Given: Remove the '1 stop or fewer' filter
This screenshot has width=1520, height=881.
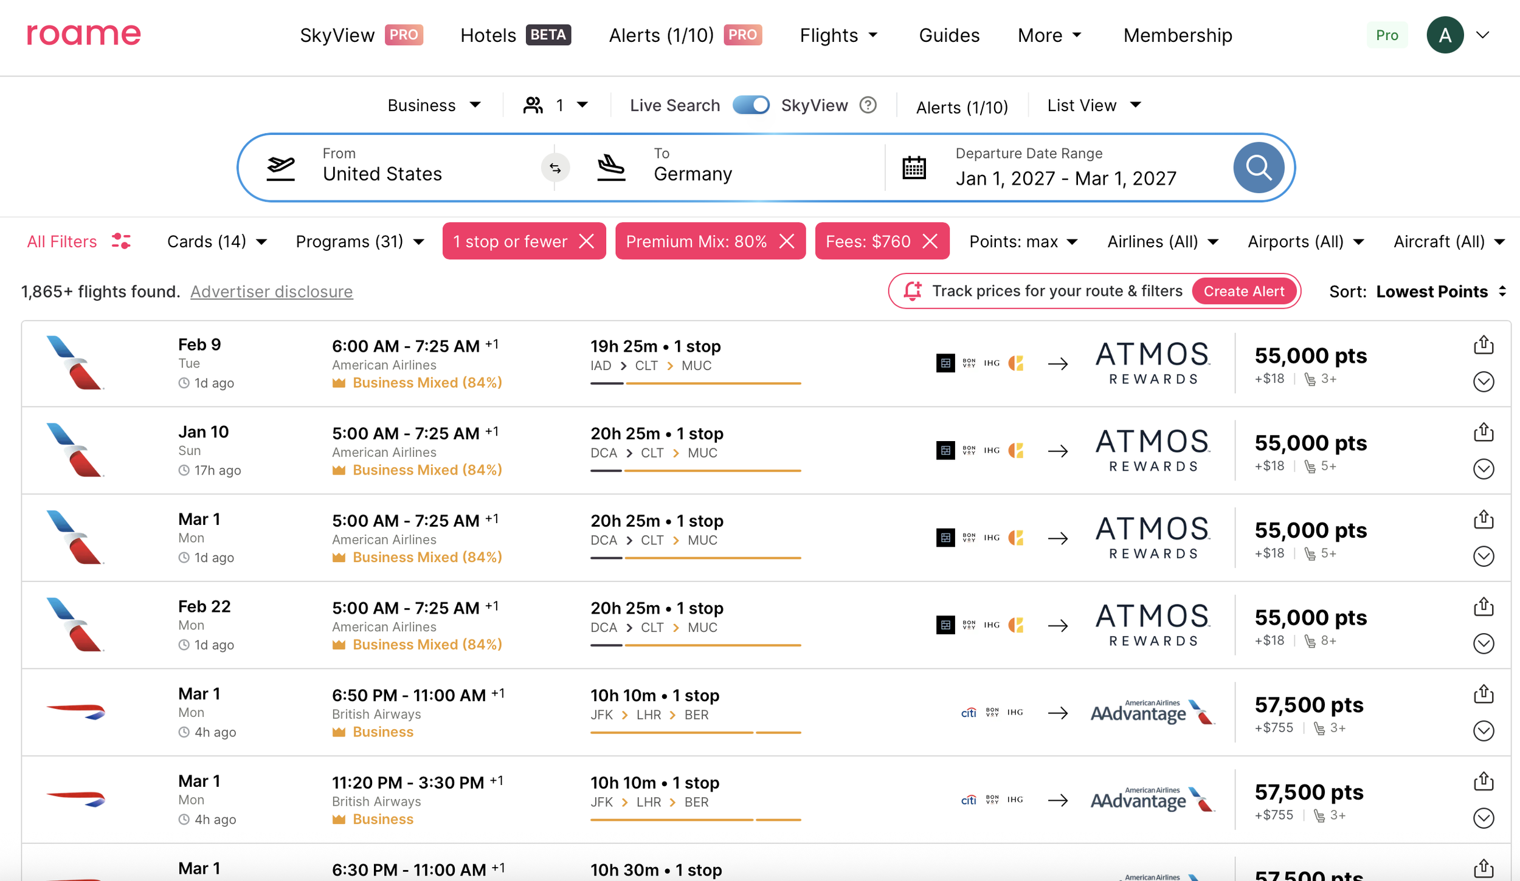Looking at the screenshot, I should 587,241.
